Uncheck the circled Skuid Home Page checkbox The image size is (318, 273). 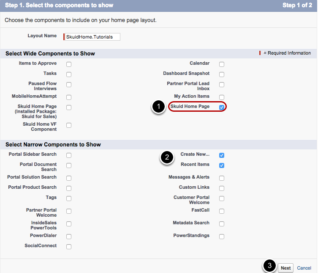click(222, 108)
